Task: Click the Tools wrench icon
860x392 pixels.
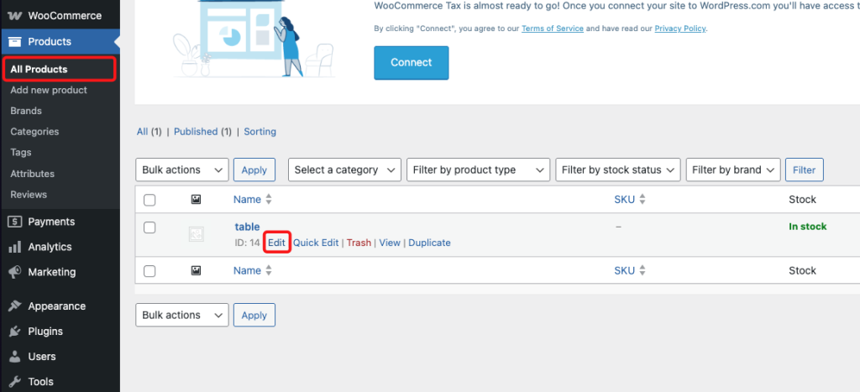Action: (15, 382)
